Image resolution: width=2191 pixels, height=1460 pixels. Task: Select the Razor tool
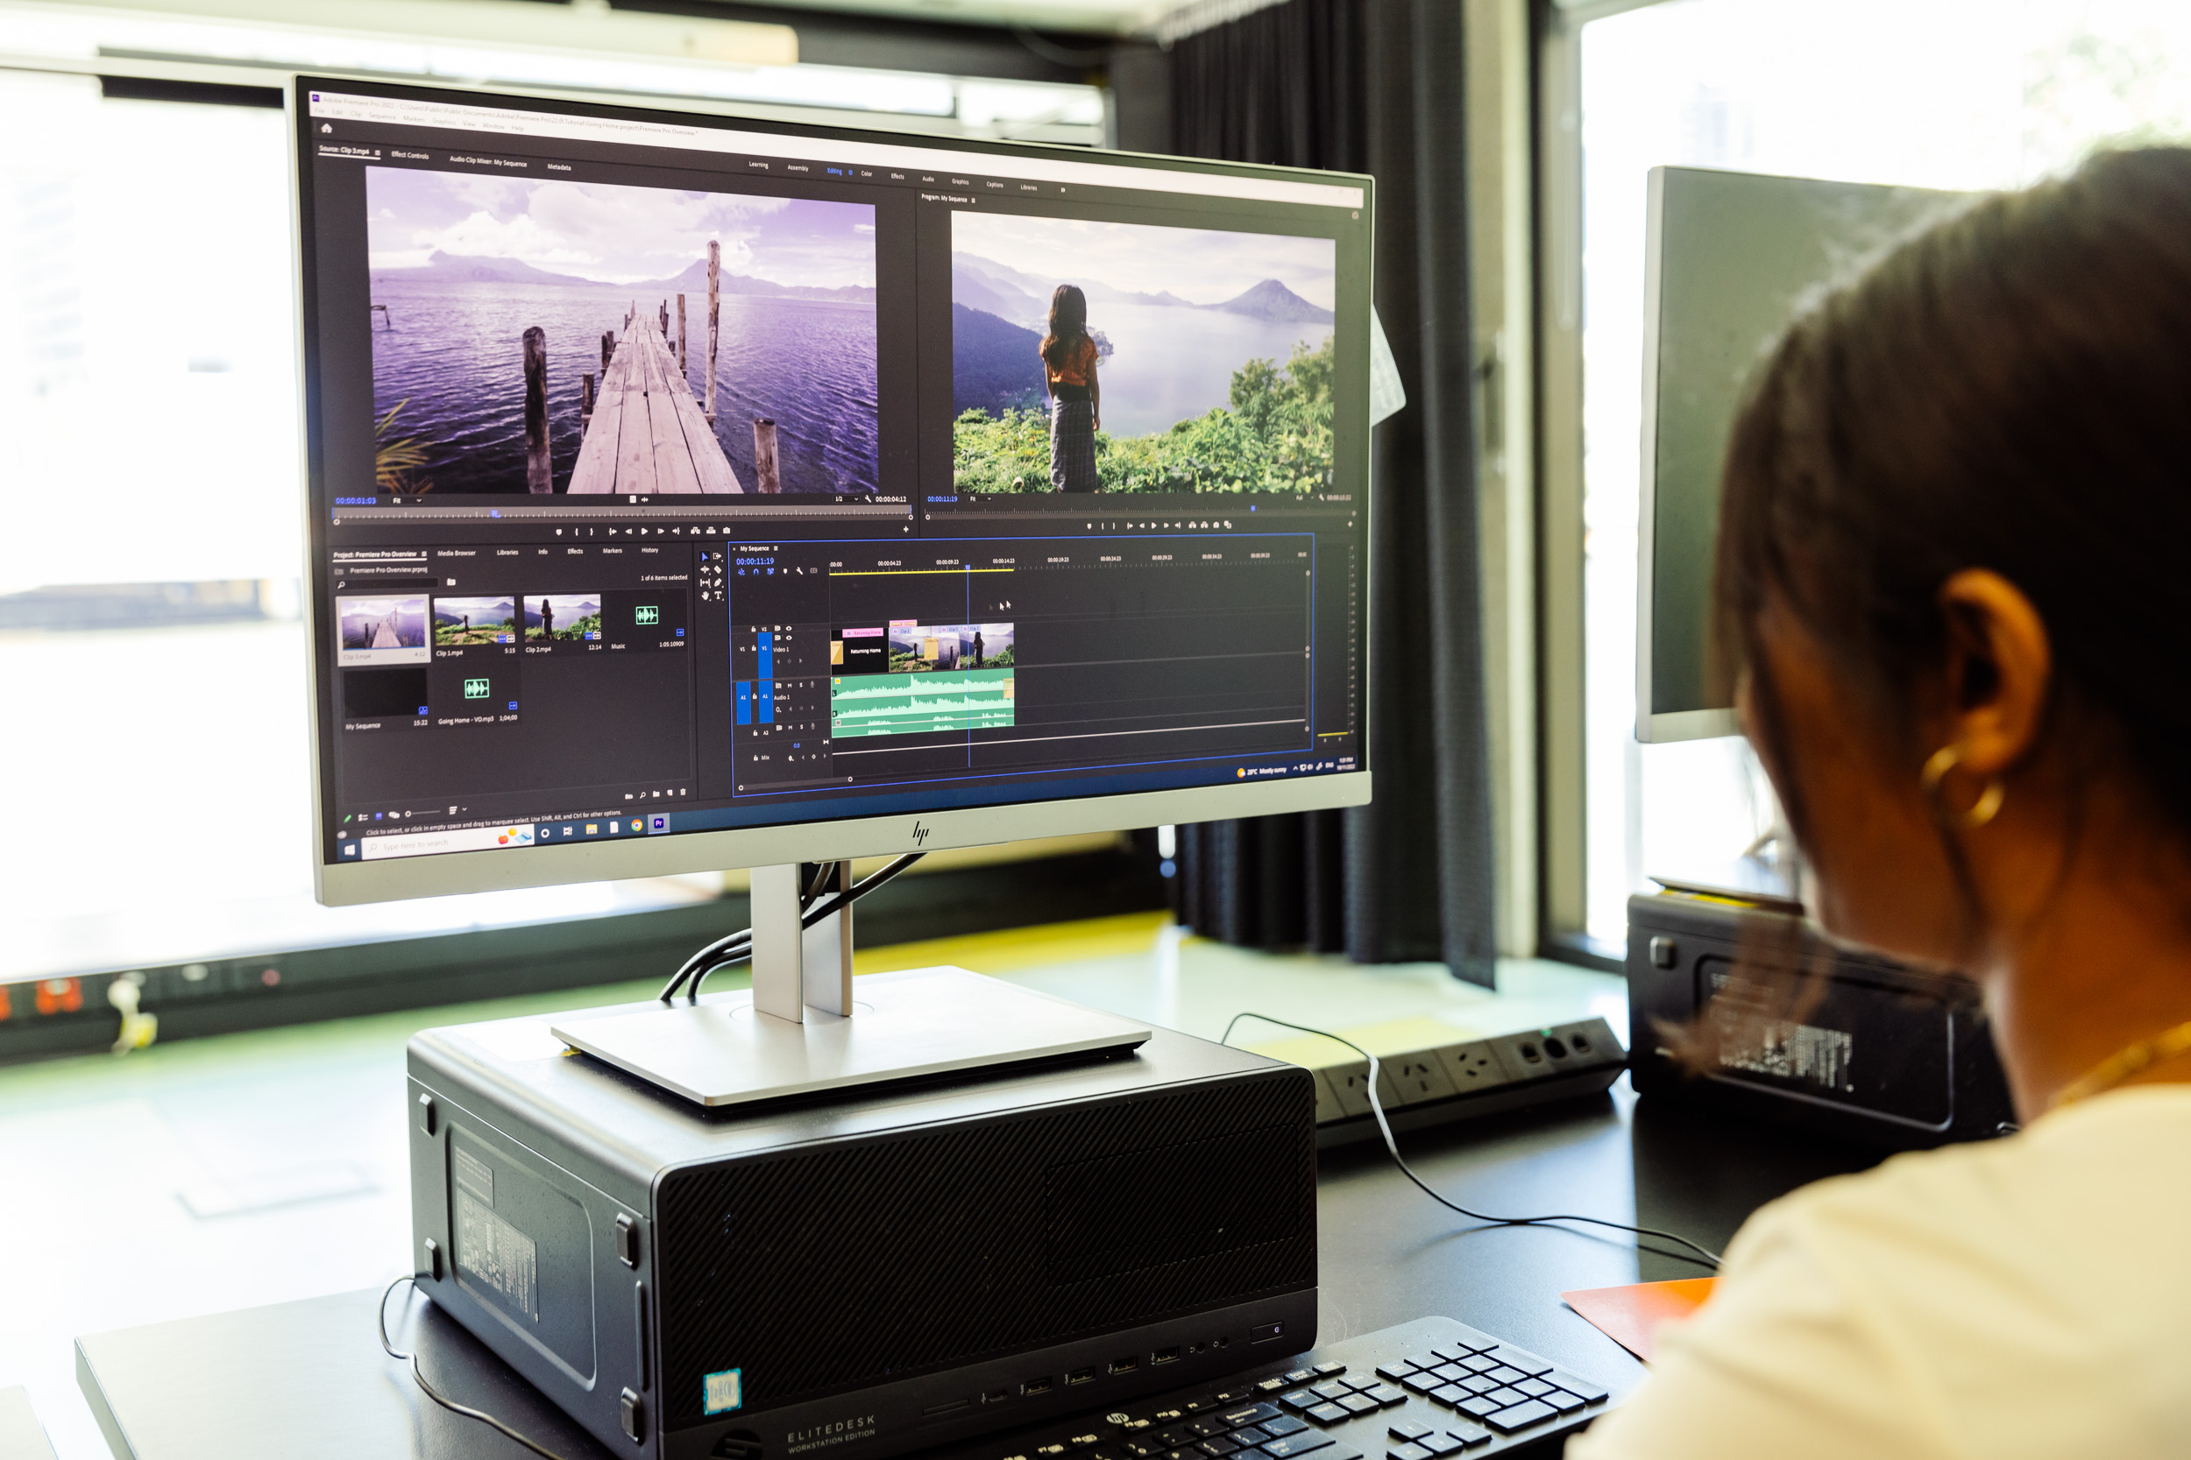(x=719, y=570)
